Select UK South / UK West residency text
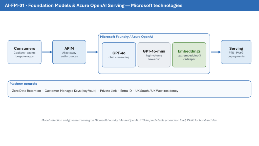This screenshot has width=259, height=146. 157,91
